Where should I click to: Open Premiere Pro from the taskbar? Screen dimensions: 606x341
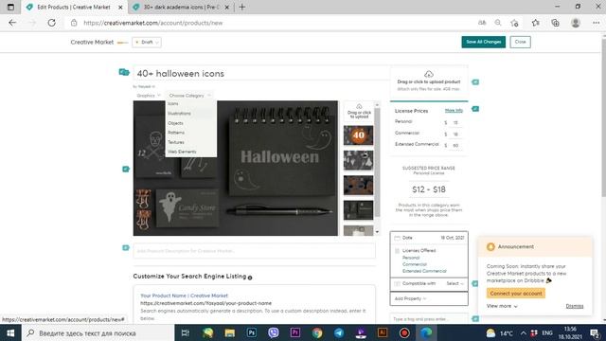pyautogui.click(x=295, y=332)
